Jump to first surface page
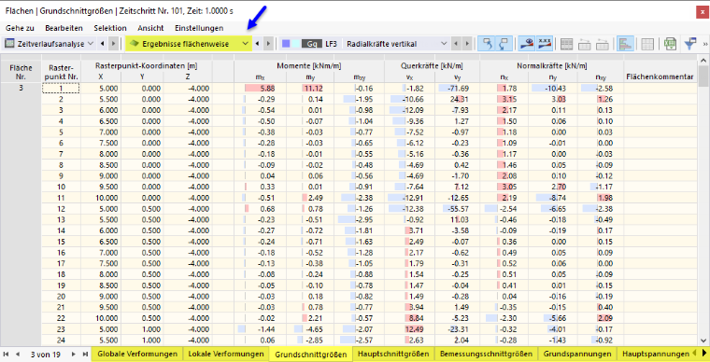The height and width of the screenshot is (362, 710). 7,354
